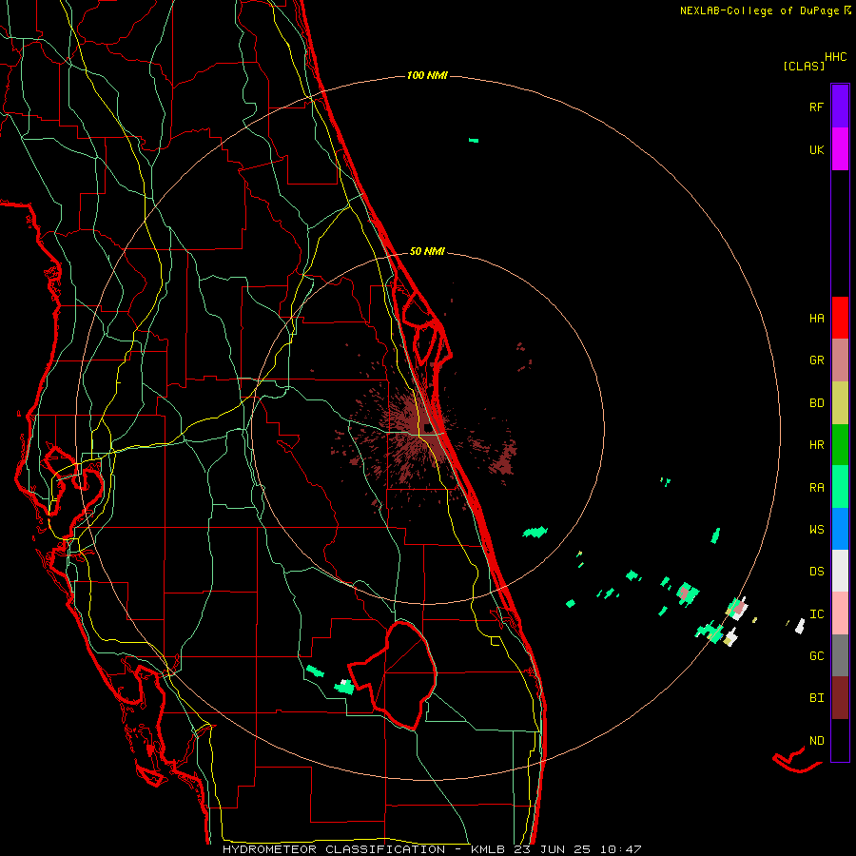Image resolution: width=856 pixels, height=856 pixels.
Task: Click the BI legend label
Action: click(816, 698)
